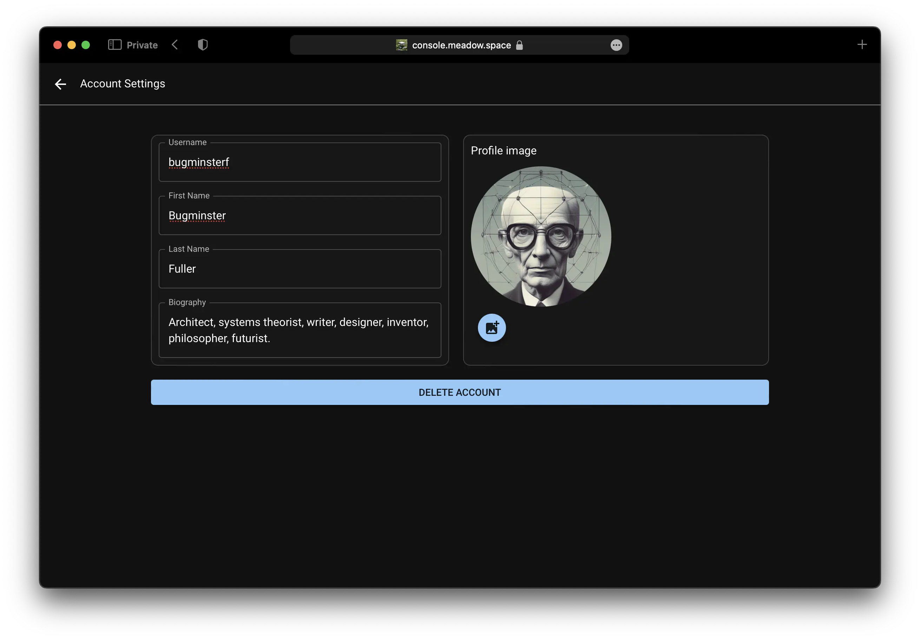920x640 pixels.
Task: Click the Private label in the toolbar
Action: (142, 45)
